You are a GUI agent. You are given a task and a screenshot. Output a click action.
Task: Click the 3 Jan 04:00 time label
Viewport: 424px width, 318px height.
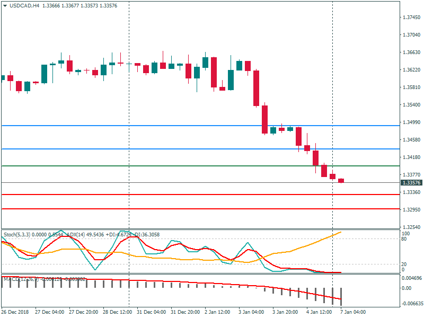[x=251, y=312]
